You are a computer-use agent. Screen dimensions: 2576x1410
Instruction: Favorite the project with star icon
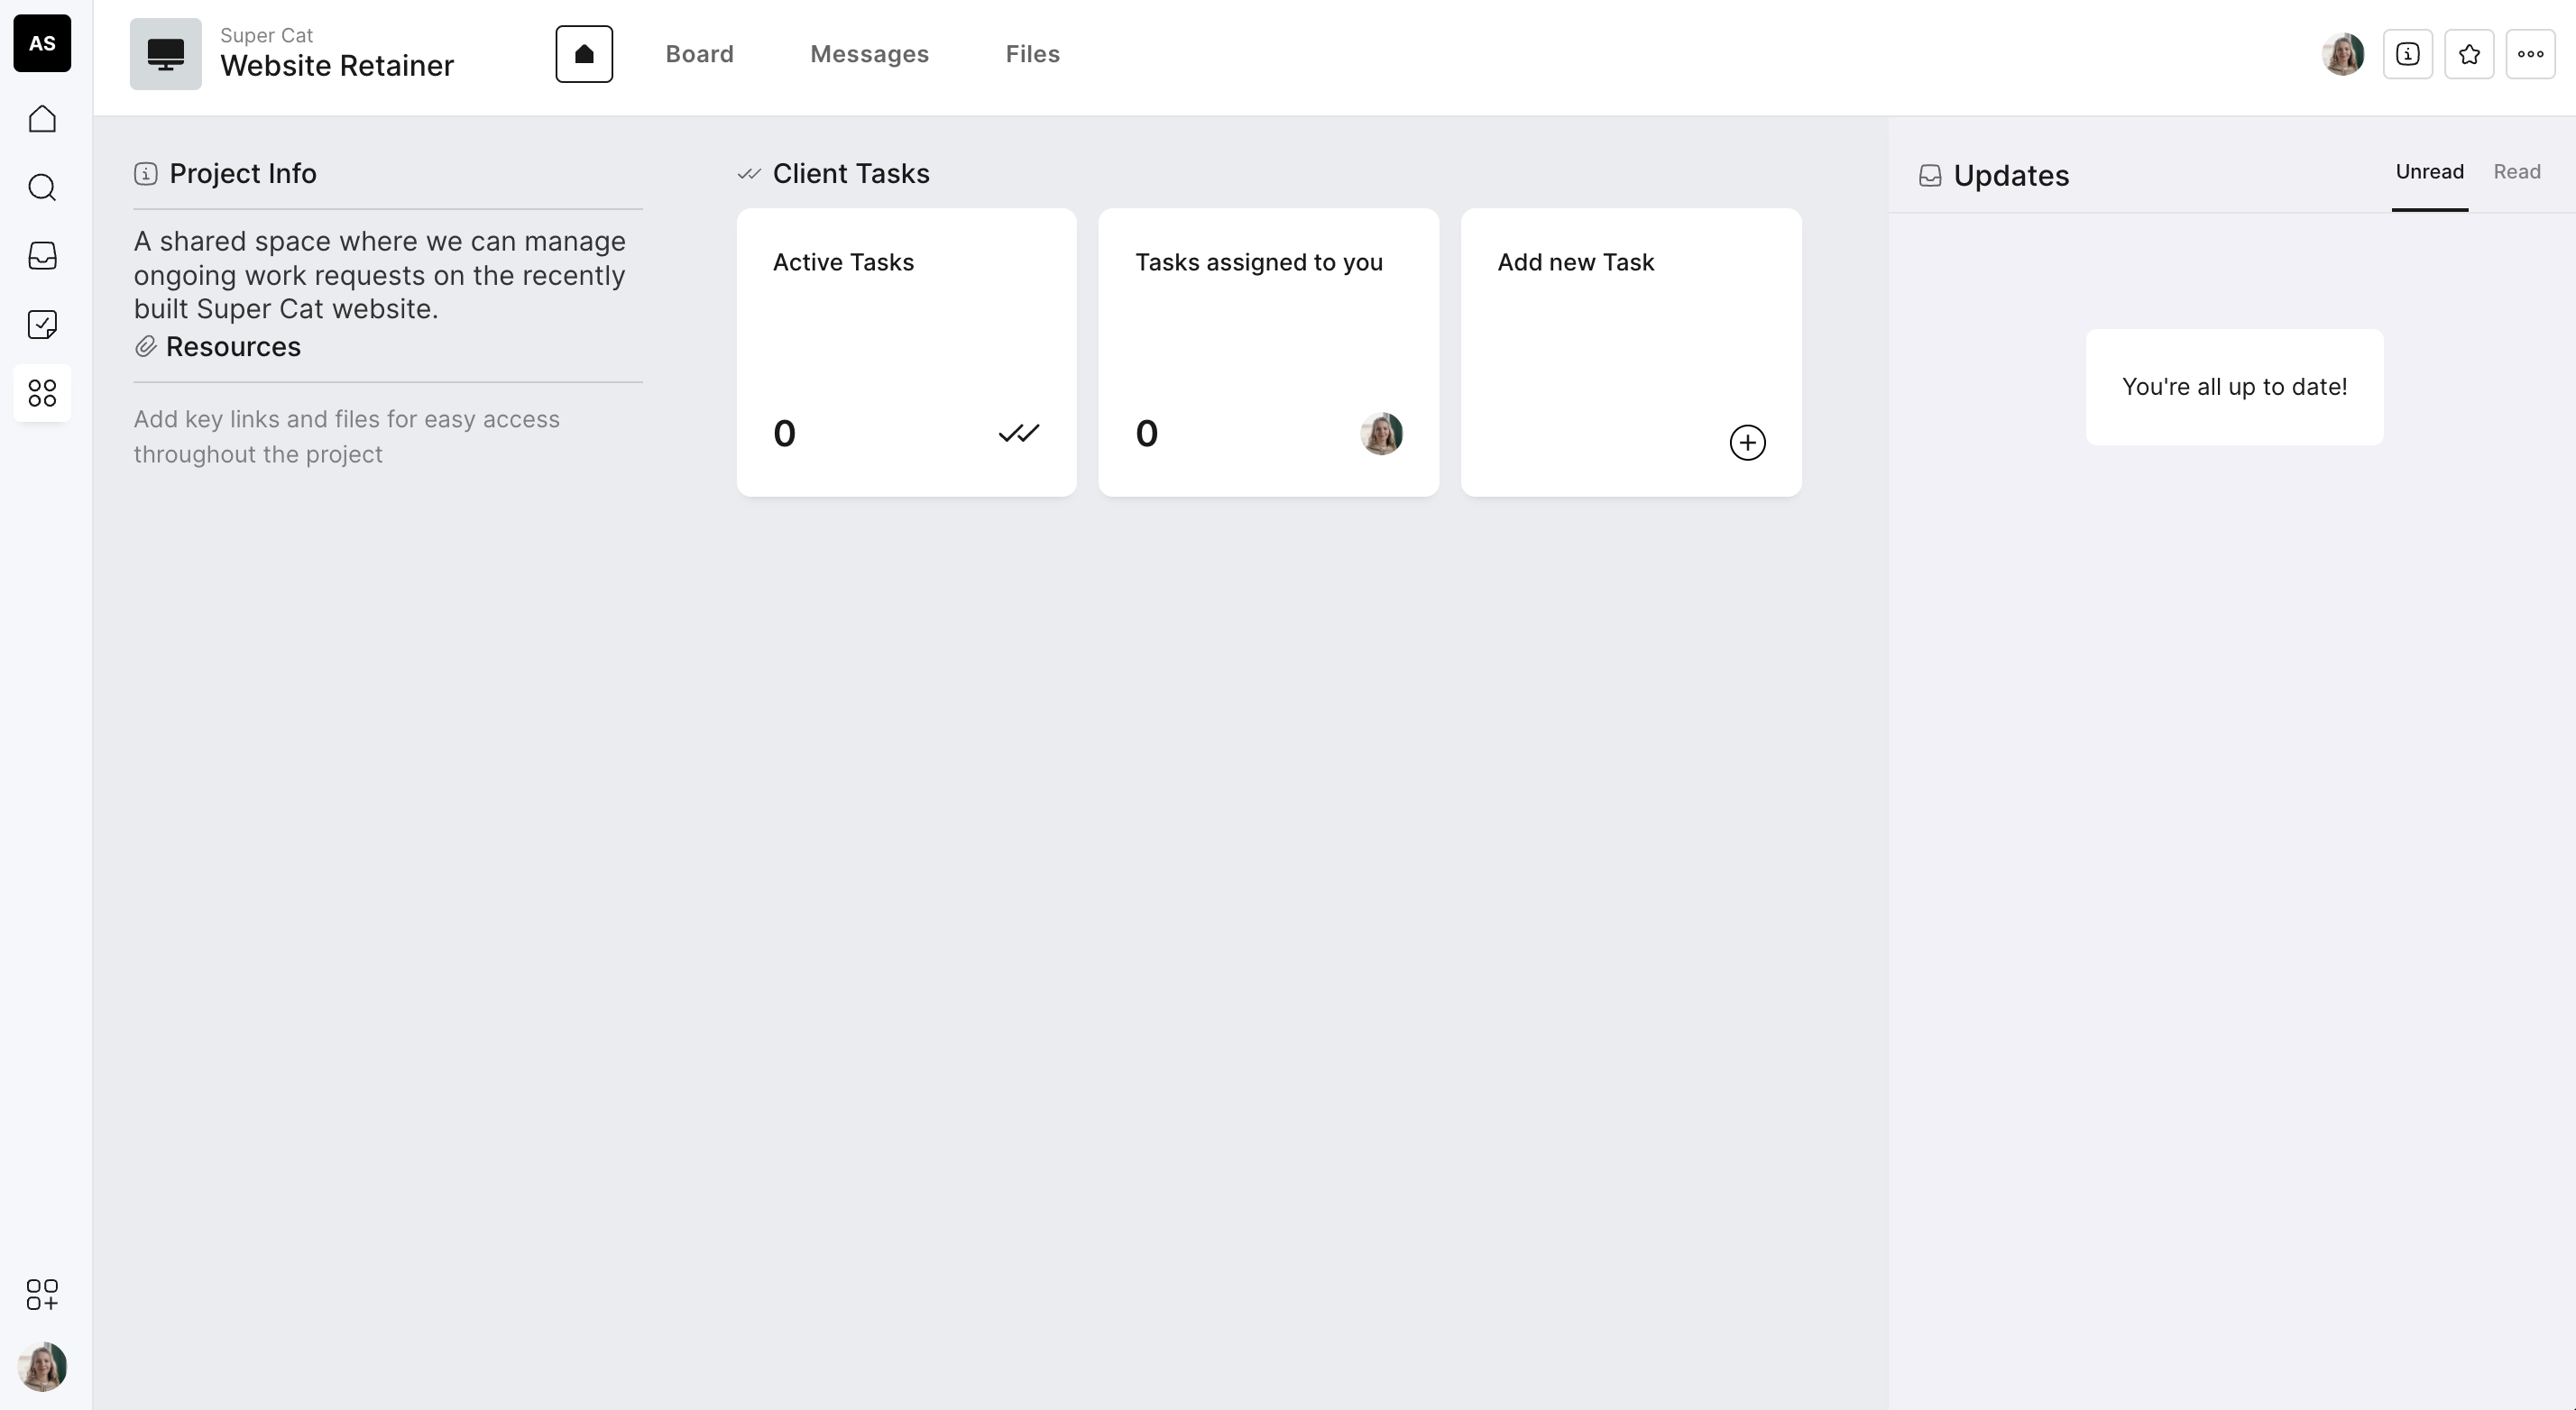pyautogui.click(x=2469, y=54)
